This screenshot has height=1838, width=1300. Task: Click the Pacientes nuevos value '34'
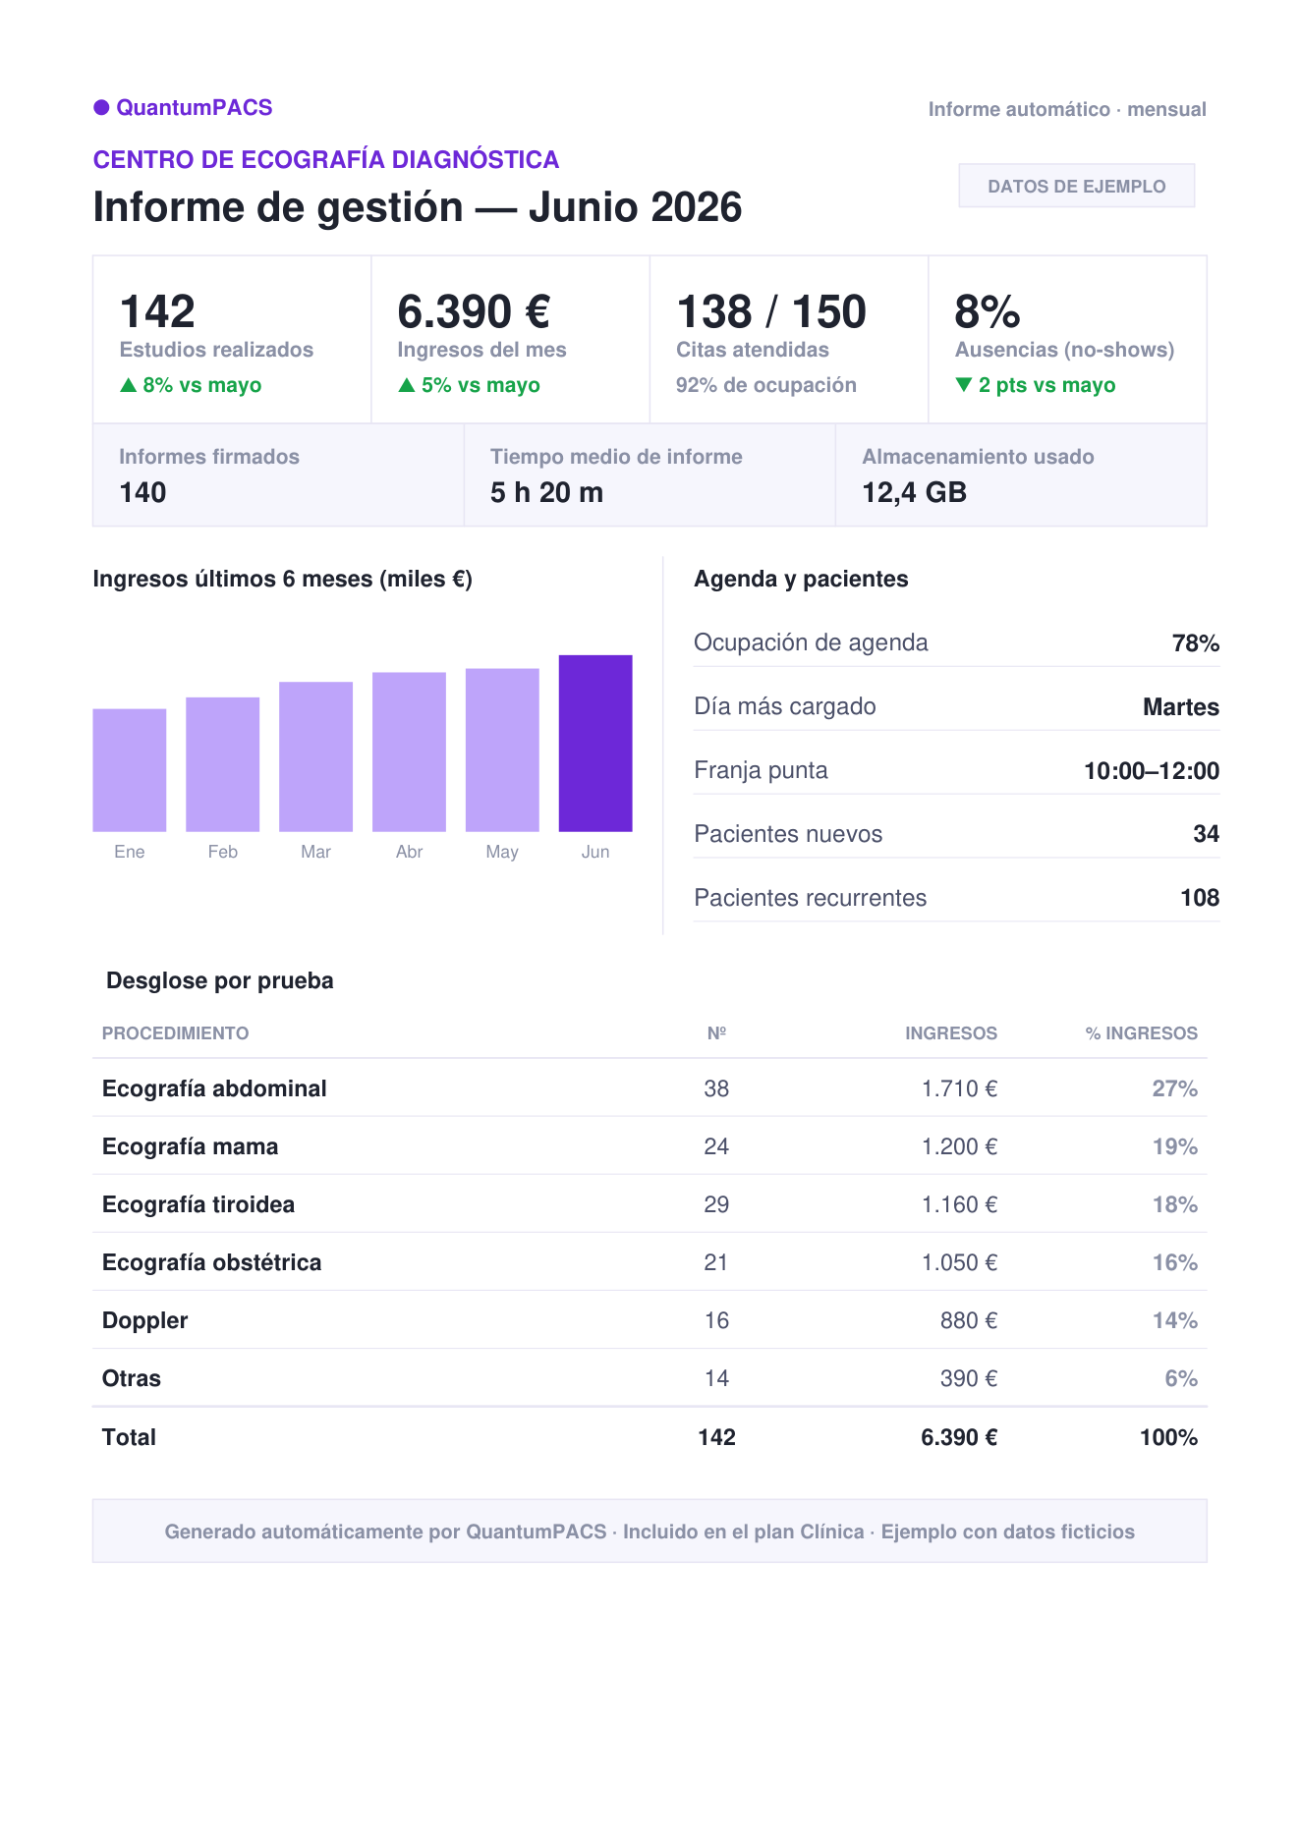point(1207,834)
